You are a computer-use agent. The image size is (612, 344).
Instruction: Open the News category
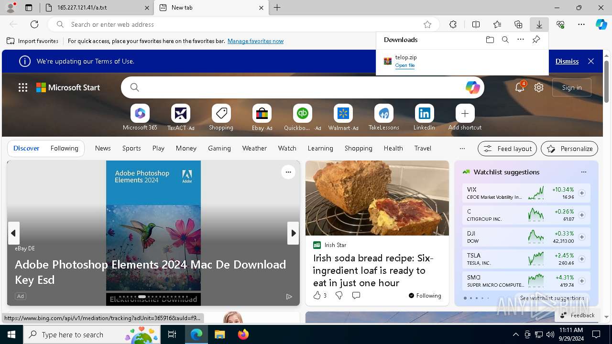click(x=103, y=149)
